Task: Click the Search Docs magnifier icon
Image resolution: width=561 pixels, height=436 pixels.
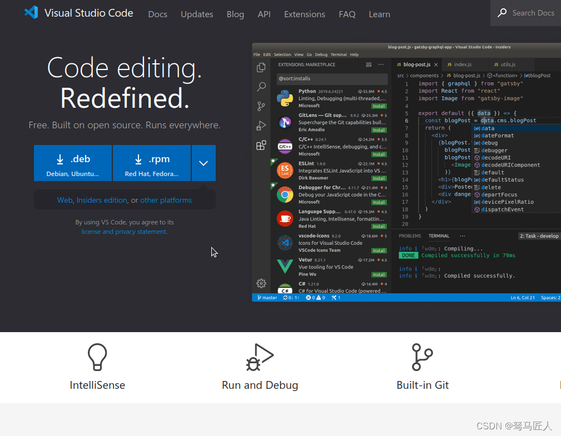Action: pyautogui.click(x=502, y=13)
